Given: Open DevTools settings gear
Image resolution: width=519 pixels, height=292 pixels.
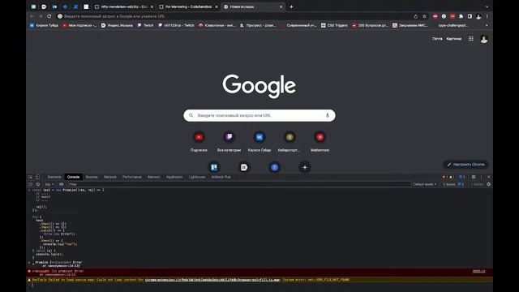Looking at the screenshot, I should click(x=474, y=177).
